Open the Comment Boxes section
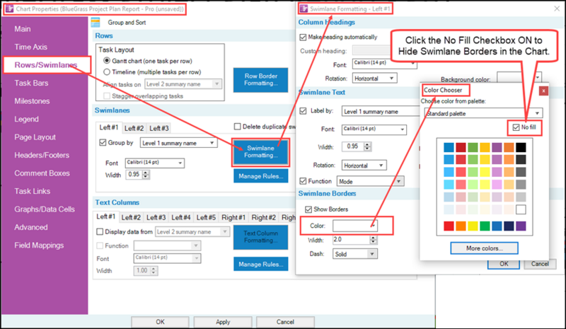Viewport: 566px width, 329px height. [42, 173]
